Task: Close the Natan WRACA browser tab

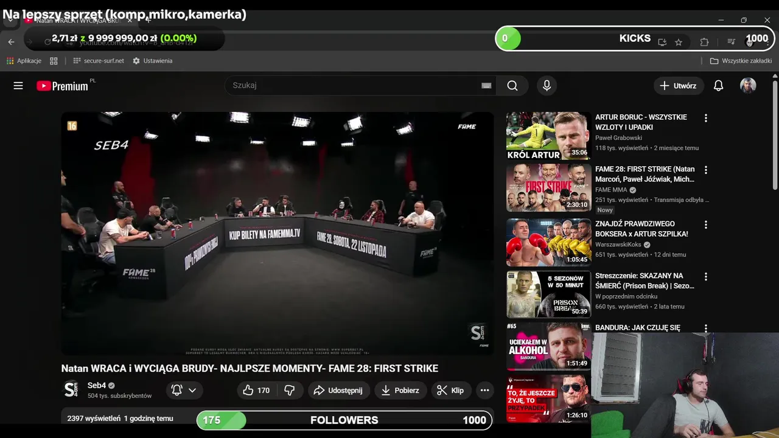Action: (x=130, y=20)
